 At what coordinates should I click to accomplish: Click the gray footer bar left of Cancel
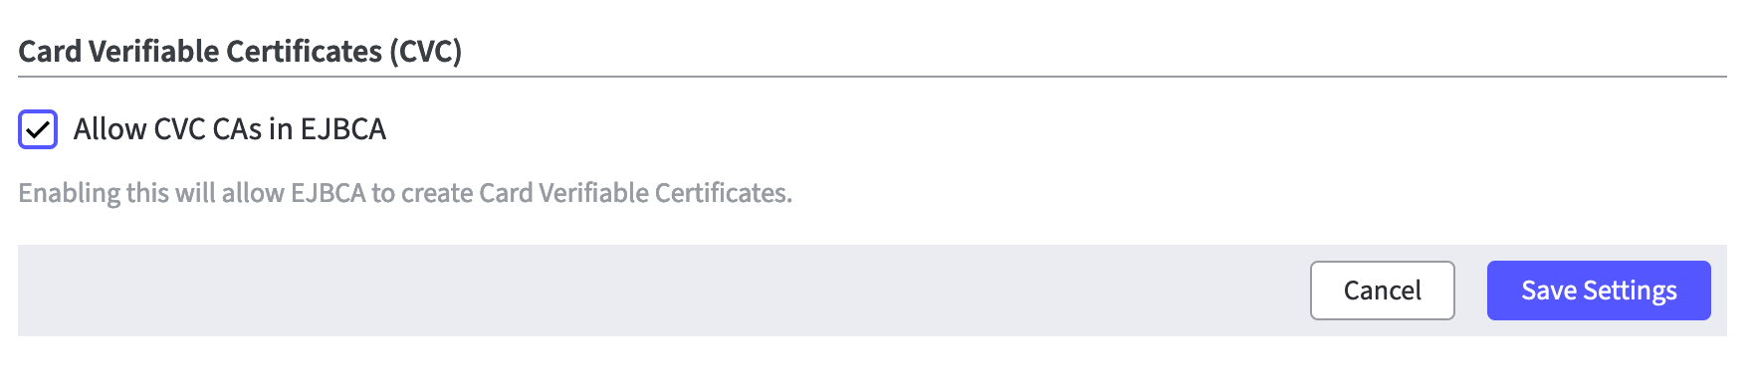click(x=657, y=291)
